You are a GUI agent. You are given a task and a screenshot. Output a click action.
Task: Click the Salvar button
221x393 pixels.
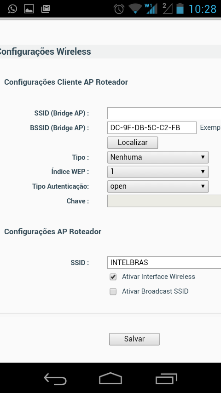click(x=134, y=339)
